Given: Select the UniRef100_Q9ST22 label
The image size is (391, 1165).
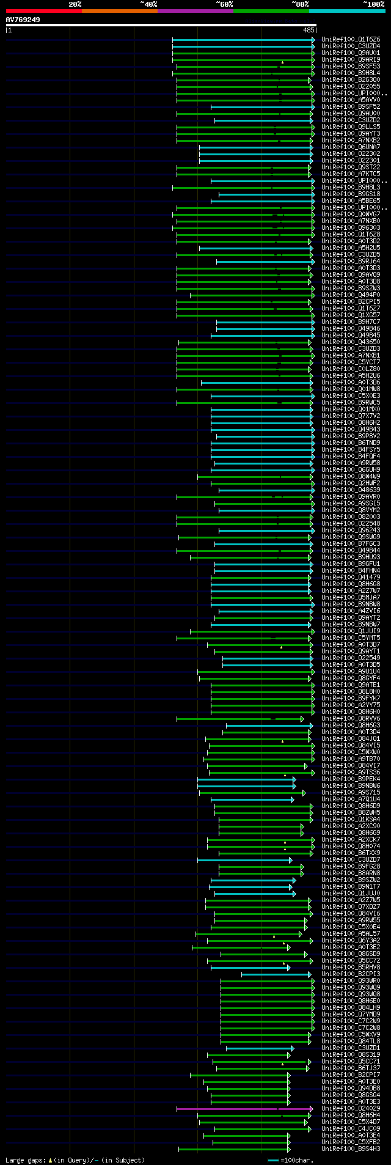Looking at the screenshot, I should click(351, 167).
